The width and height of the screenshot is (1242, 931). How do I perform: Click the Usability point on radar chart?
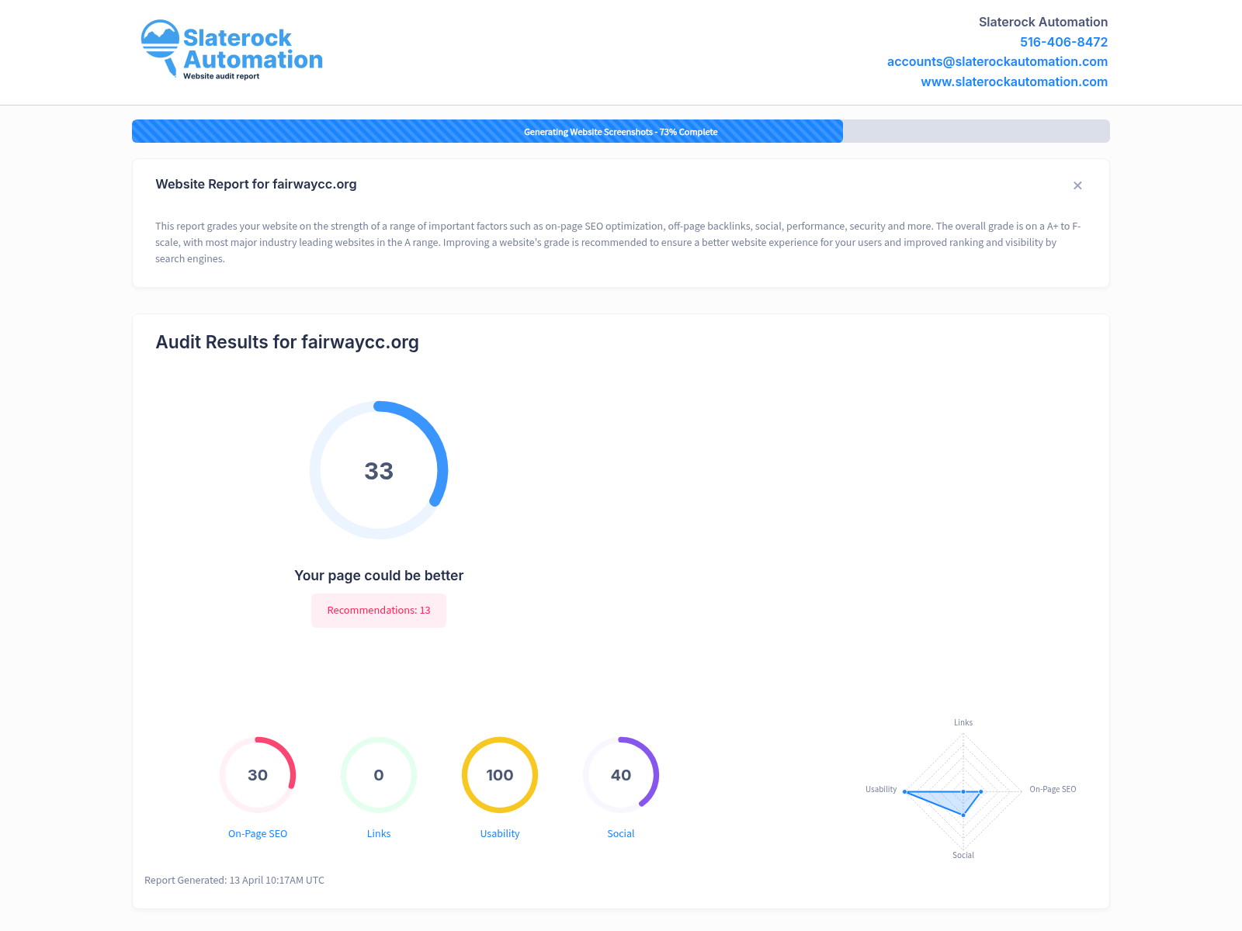(905, 791)
